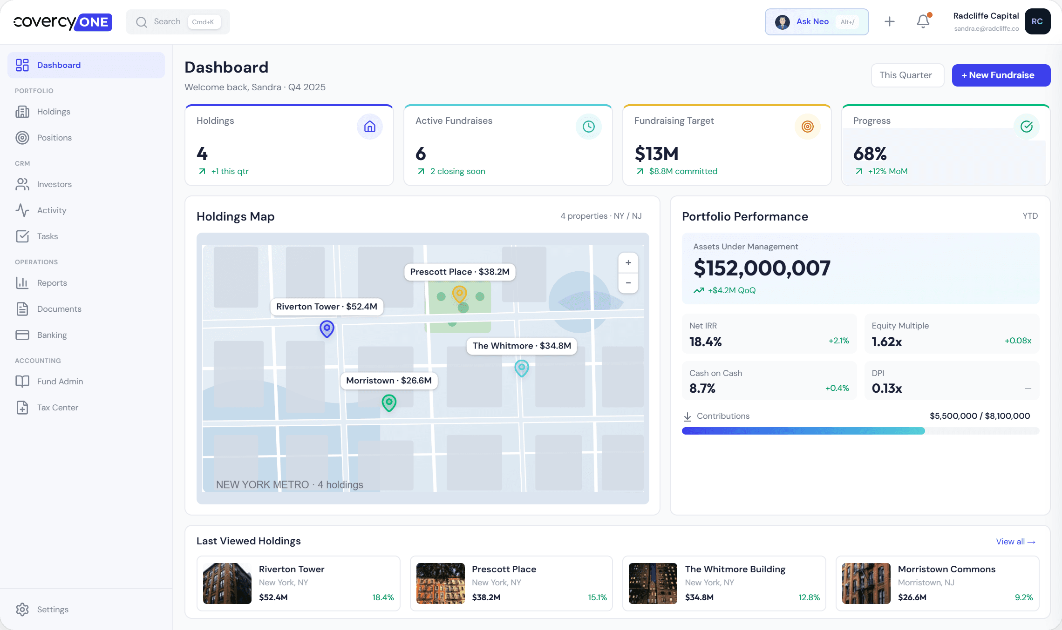Image resolution: width=1062 pixels, height=630 pixels.
Task: Click the plus icon in the top bar
Action: pyautogui.click(x=889, y=21)
